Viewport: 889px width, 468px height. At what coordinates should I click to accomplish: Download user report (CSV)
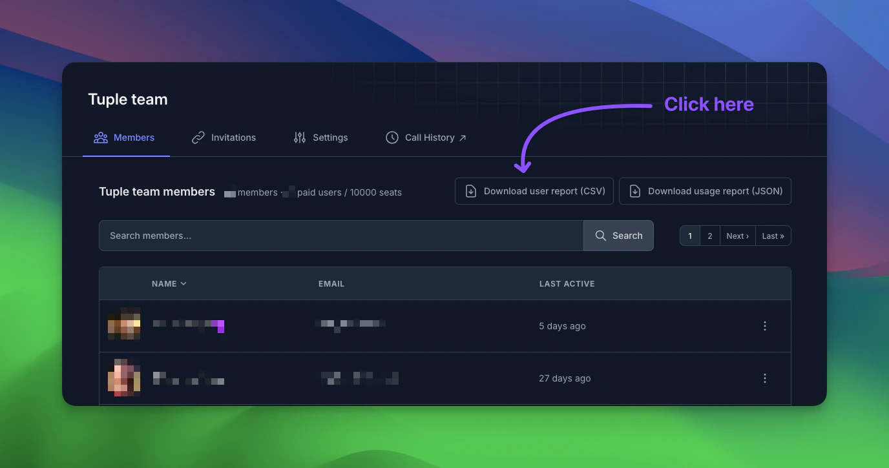point(534,191)
